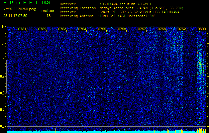Click the 0.7 kHz axis label
Screen dimensions: 209x133
click(3, 110)
